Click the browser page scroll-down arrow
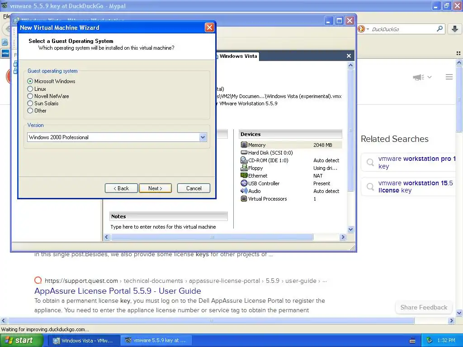 point(459,313)
